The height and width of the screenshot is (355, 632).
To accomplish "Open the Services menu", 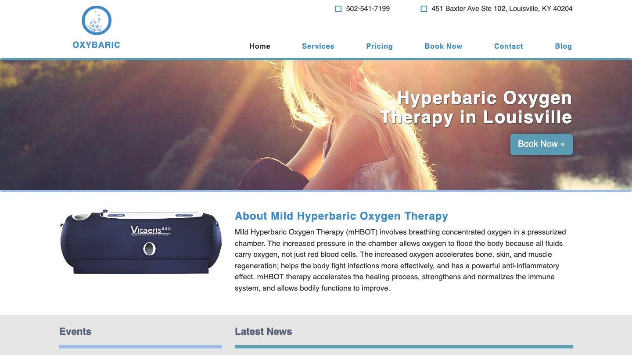I will point(318,46).
